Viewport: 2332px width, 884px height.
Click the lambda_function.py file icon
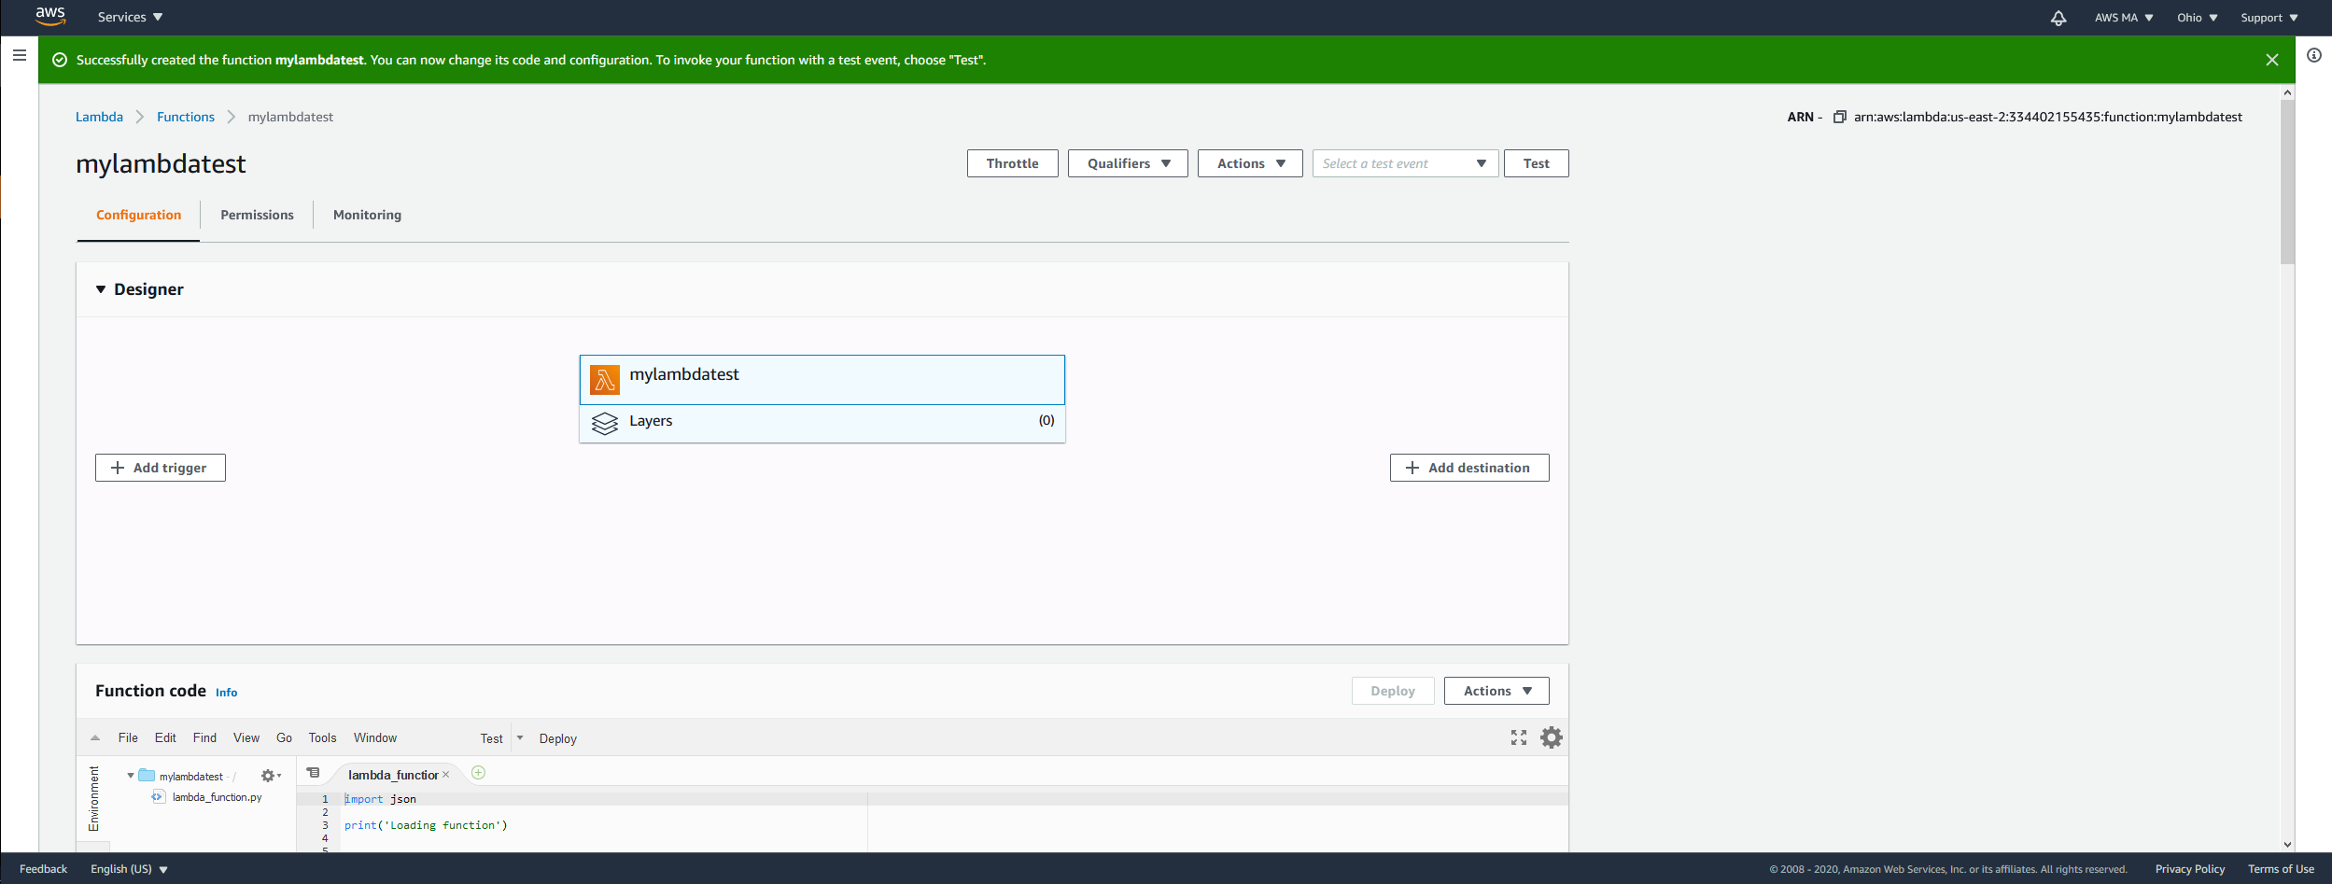(x=158, y=796)
